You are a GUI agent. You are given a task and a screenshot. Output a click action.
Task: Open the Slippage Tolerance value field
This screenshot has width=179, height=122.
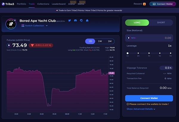coord(166,68)
